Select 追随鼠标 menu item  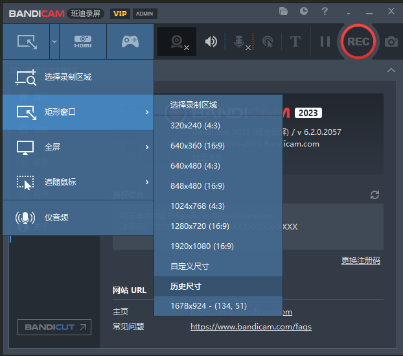[x=78, y=182]
